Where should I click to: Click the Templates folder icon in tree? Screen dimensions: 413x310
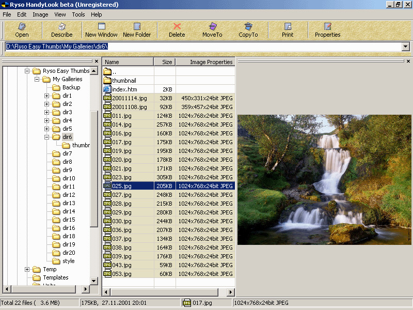pos(37,277)
